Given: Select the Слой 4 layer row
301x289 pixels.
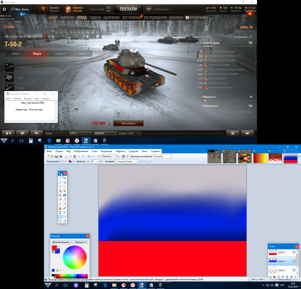Looking at the screenshot, I should pyautogui.click(x=282, y=252).
